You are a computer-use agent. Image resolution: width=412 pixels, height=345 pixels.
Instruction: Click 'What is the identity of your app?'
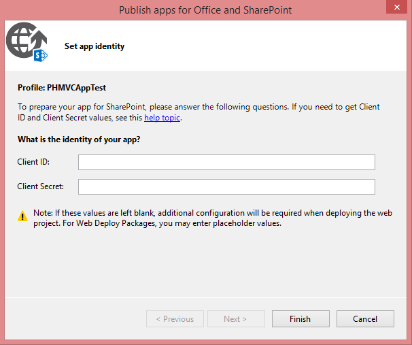pos(79,139)
